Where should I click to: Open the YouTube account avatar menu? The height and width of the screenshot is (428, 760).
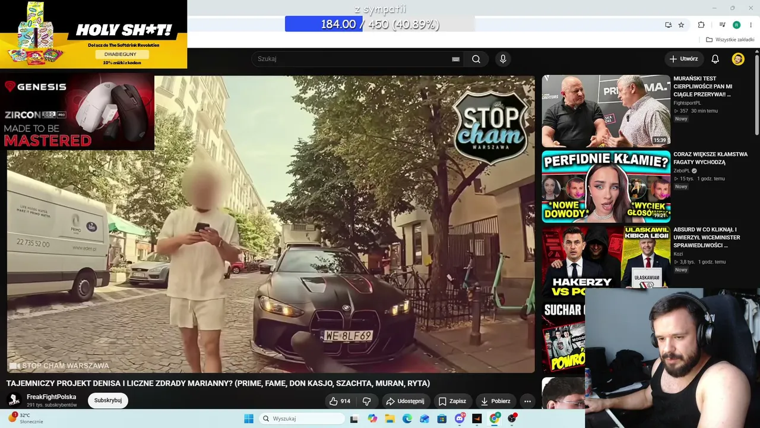pyautogui.click(x=738, y=59)
